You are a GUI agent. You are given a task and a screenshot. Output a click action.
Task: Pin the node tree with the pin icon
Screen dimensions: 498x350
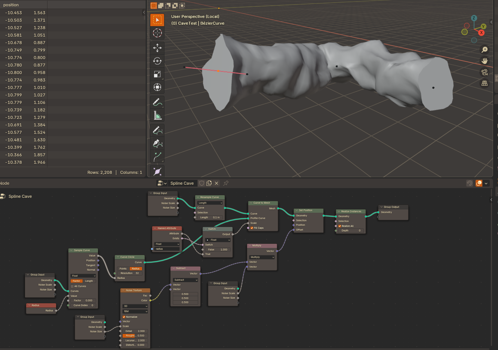coord(226,183)
